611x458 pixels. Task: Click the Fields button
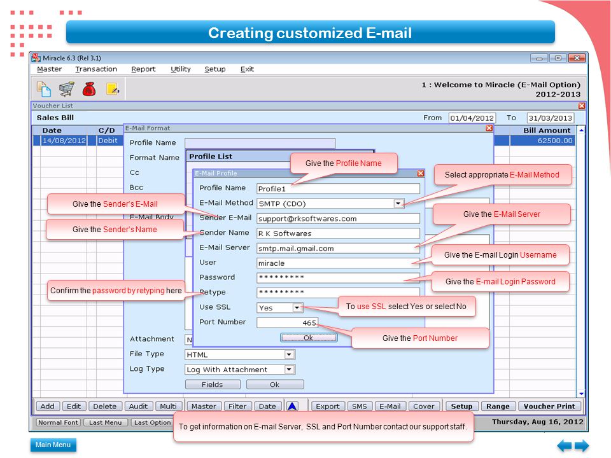coord(213,384)
